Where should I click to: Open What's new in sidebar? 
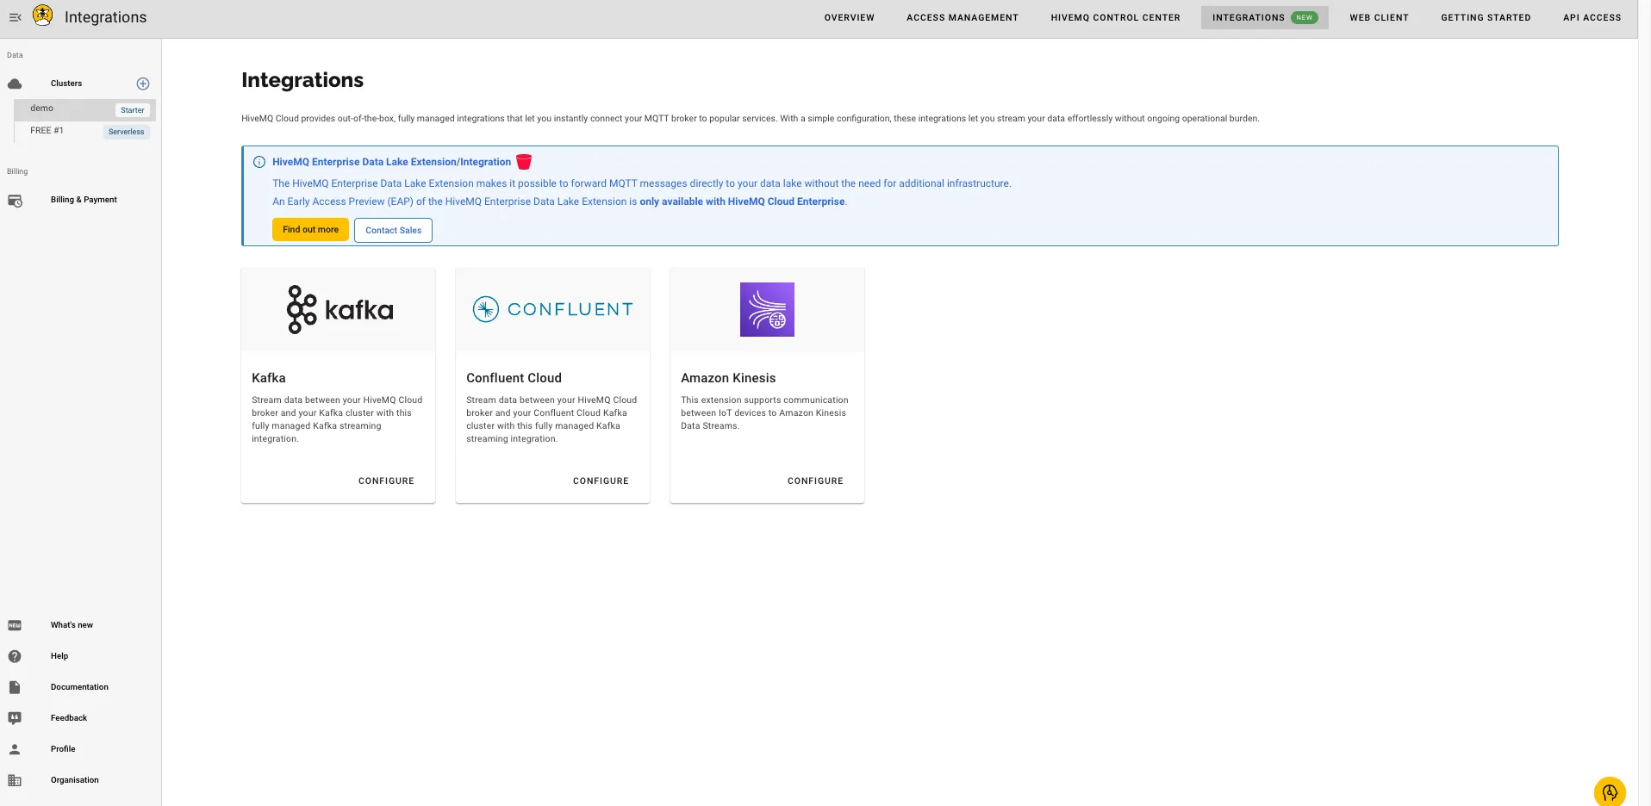click(x=72, y=625)
